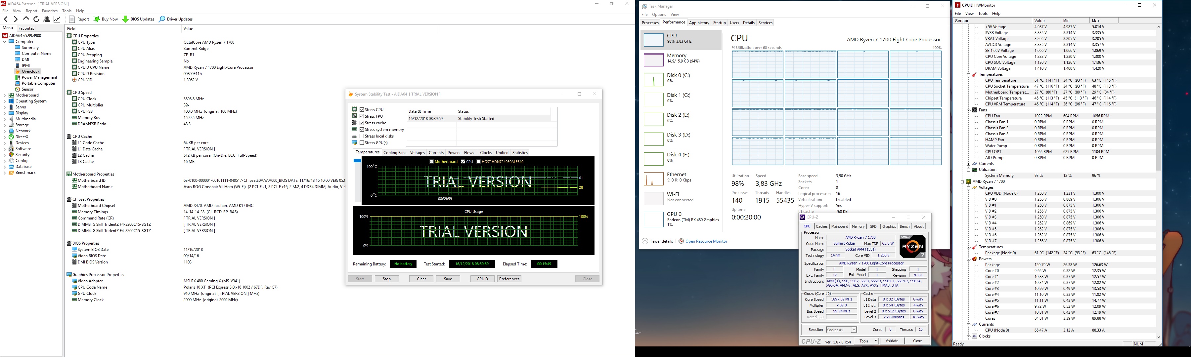Toggle CPU temperature graph checkbox
This screenshot has height=357, width=1191.
[x=463, y=162]
